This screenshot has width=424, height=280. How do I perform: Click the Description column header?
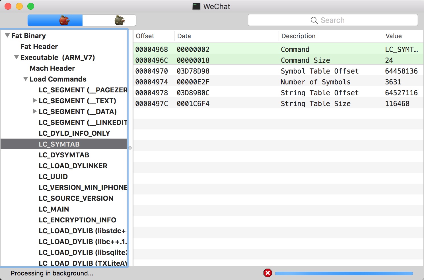pos(331,36)
